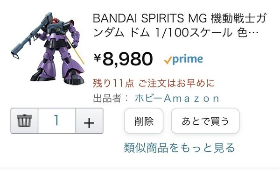Open the BANDAI SPIRITS MG product title
This screenshot has width=280, height=171.
(180, 25)
